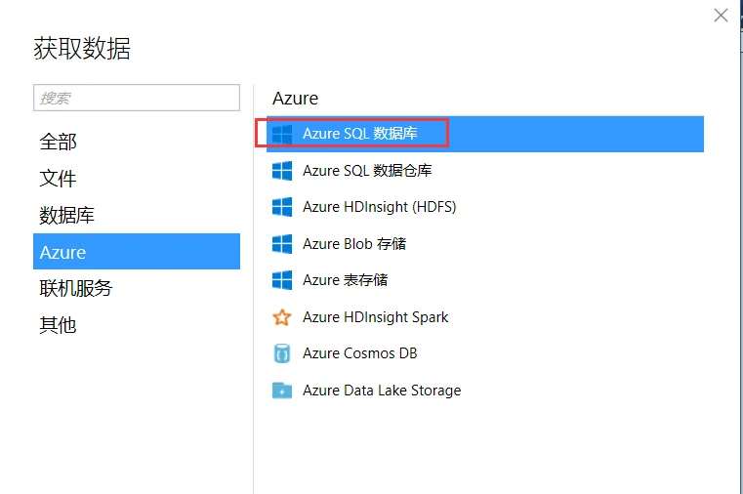This screenshot has width=743, height=494.
Task: Click the Azure 表存储 icon
Action: [x=282, y=280]
